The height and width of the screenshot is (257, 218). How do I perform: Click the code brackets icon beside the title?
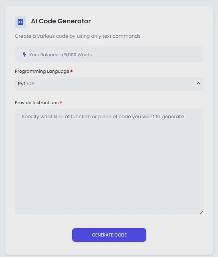click(x=20, y=22)
